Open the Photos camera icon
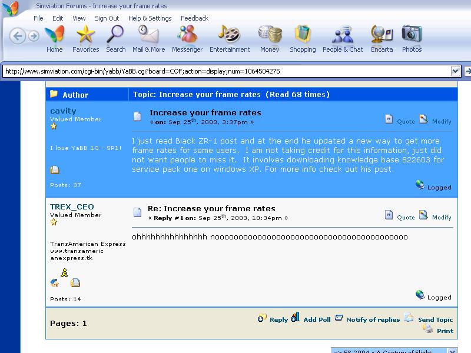 click(x=412, y=34)
